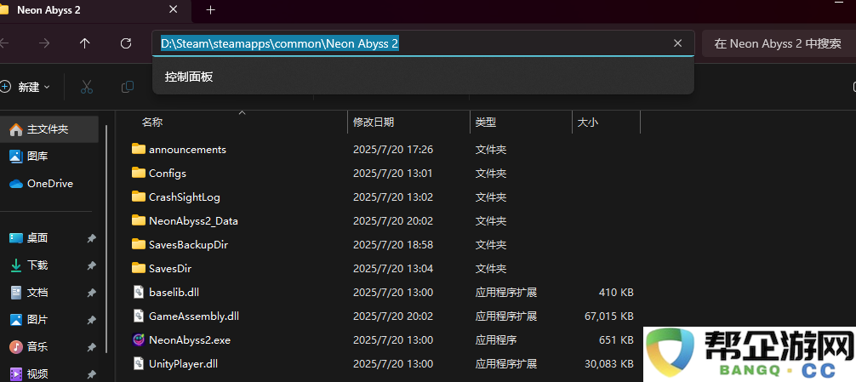
Task: Open the 新建 dropdown menu
Action: tap(26, 87)
